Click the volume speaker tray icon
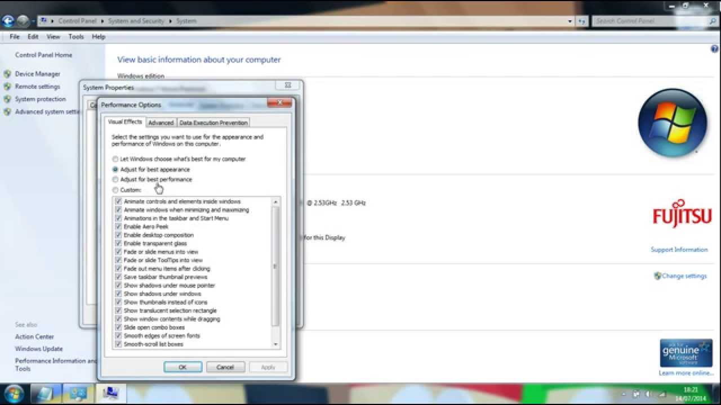This screenshot has width=721, height=405. (648, 394)
